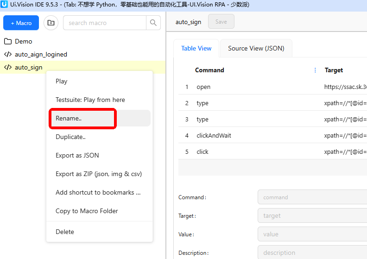Image resolution: width=367 pixels, height=259 pixels.
Task: Click the Command column header
Action: [209, 70]
